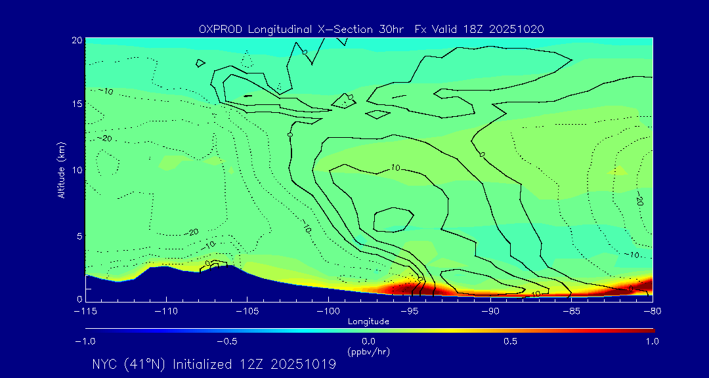The width and height of the screenshot is (709, 378).
Task: Click the 5 km altitude tick label
Action: 78,235
